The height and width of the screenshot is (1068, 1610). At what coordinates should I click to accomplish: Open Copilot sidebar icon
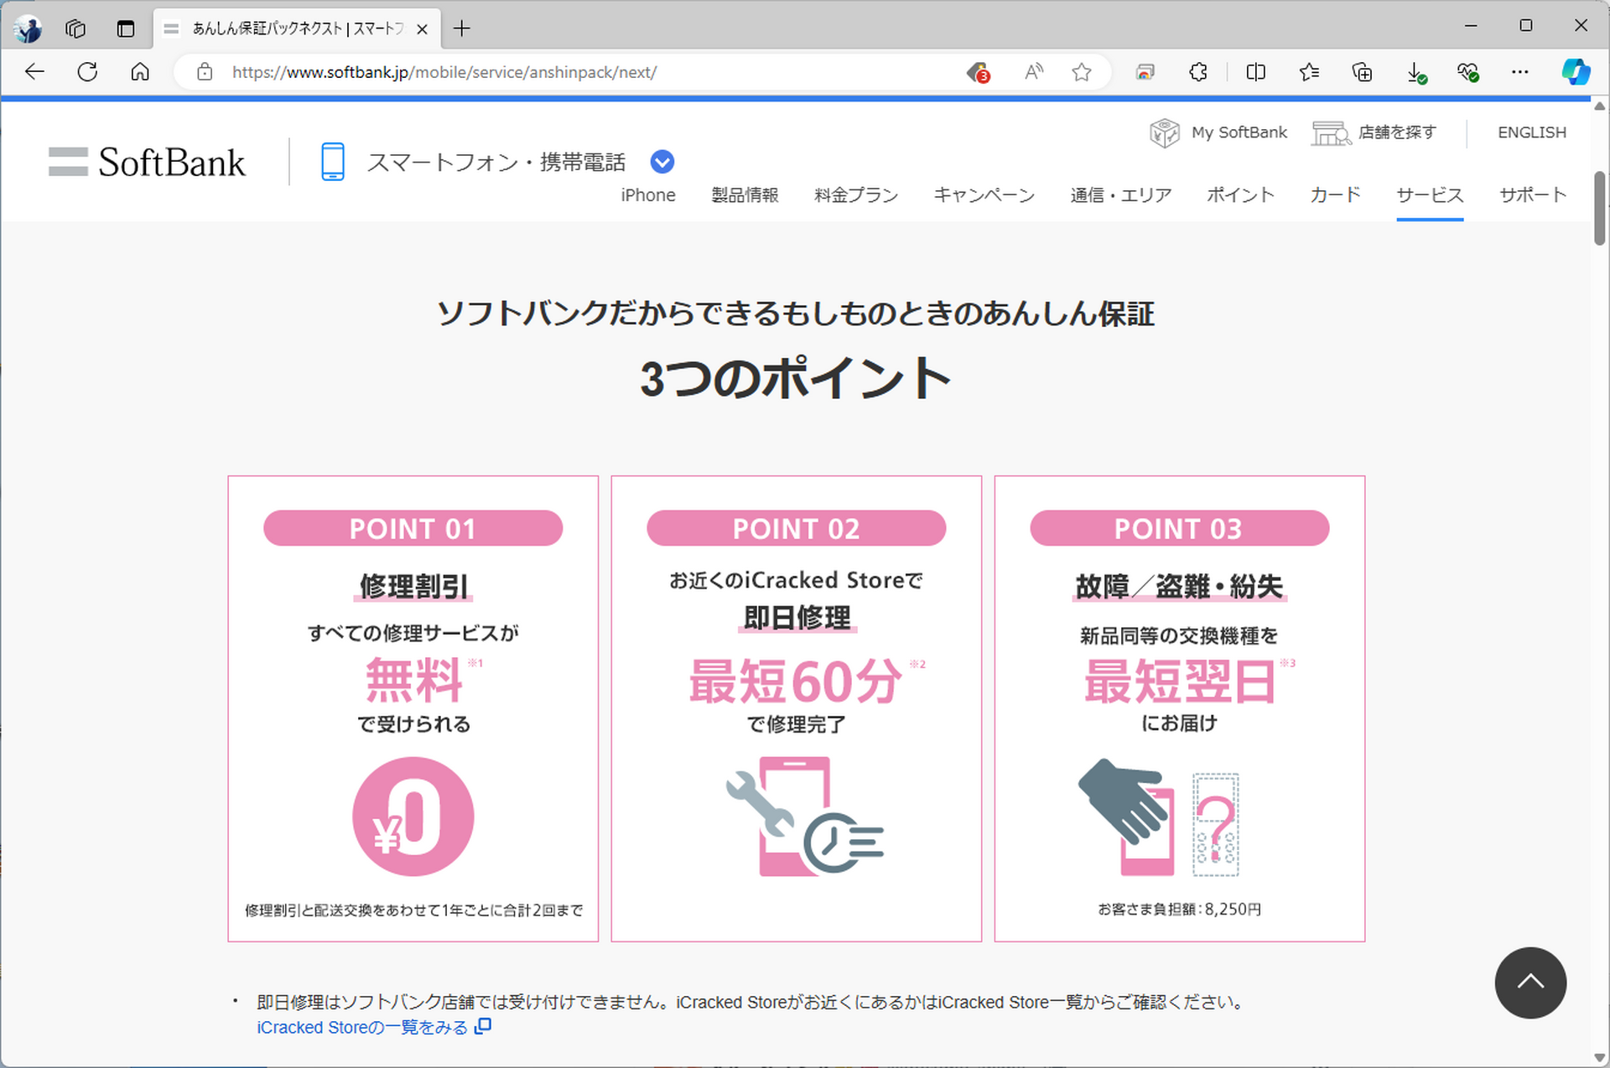point(1576,72)
